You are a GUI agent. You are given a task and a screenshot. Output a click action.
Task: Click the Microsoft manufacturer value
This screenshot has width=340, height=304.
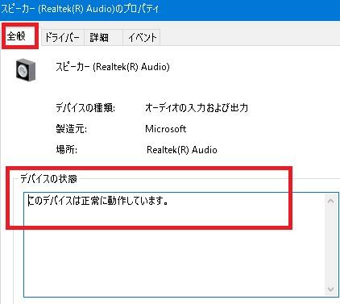(x=166, y=129)
